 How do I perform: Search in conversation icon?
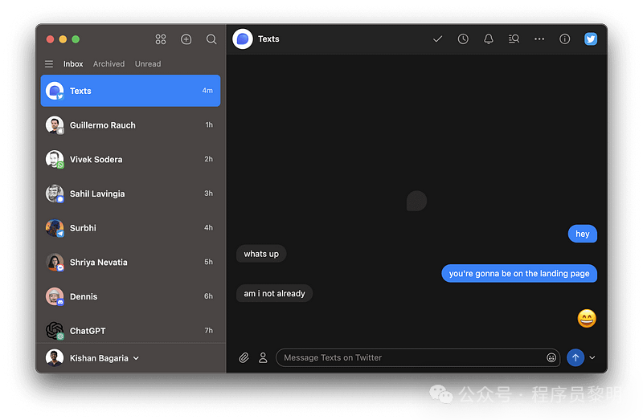[x=514, y=39]
